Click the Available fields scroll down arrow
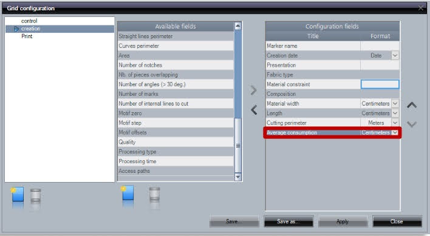This screenshot has height=236, width=430. pyautogui.click(x=237, y=177)
